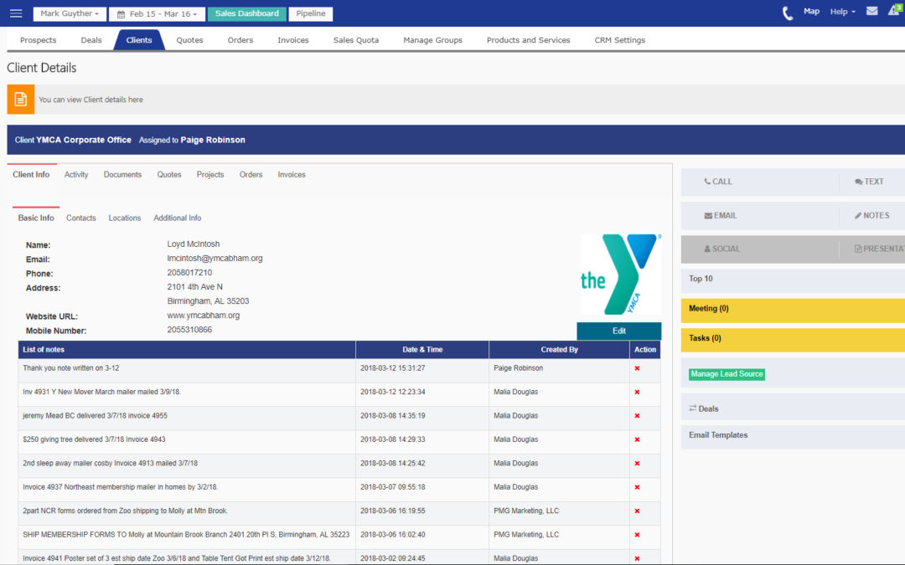Expand the Tasks (0) yellow panel
The image size is (905, 565).
click(792, 339)
